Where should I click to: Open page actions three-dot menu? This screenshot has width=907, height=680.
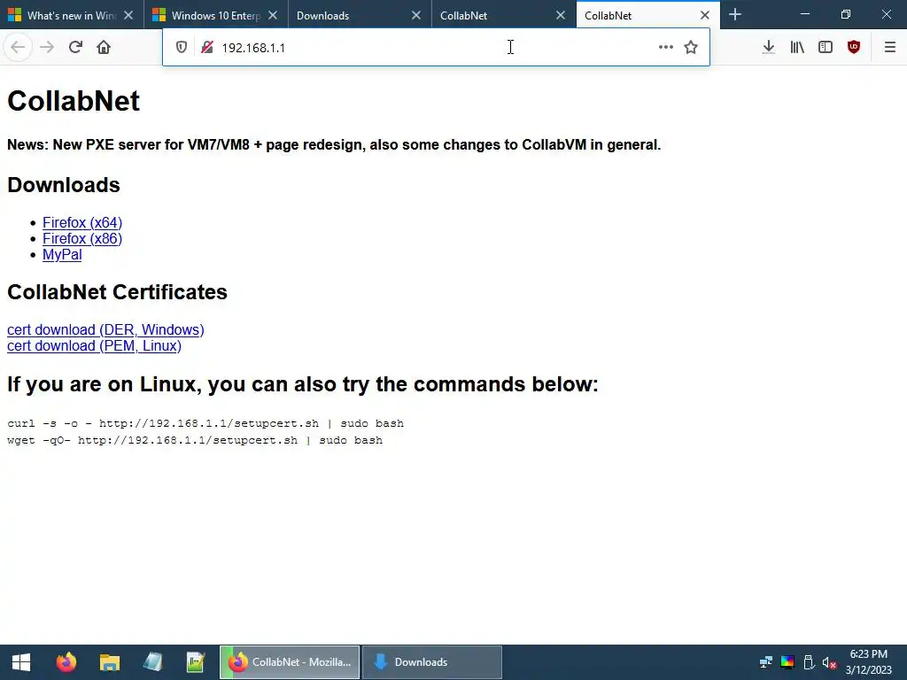[x=666, y=48]
